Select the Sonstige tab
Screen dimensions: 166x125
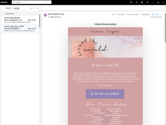click(x=17, y=8)
